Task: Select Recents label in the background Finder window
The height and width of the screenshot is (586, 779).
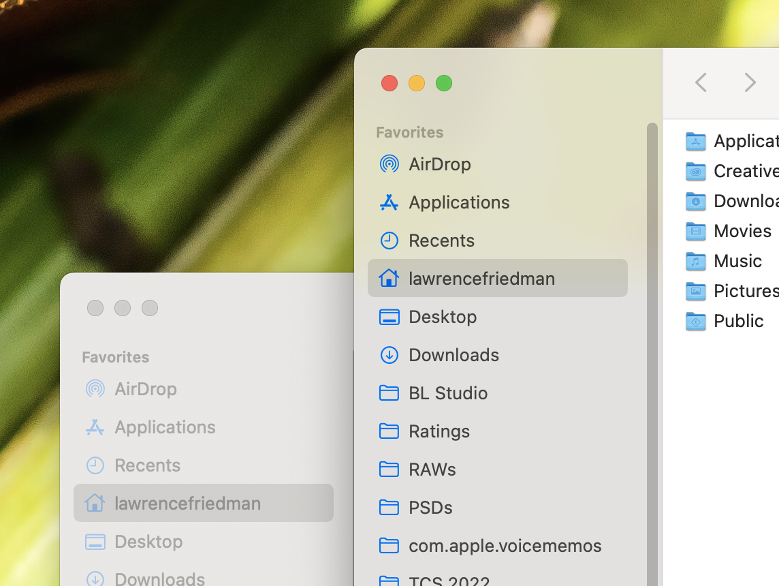Action: click(148, 465)
